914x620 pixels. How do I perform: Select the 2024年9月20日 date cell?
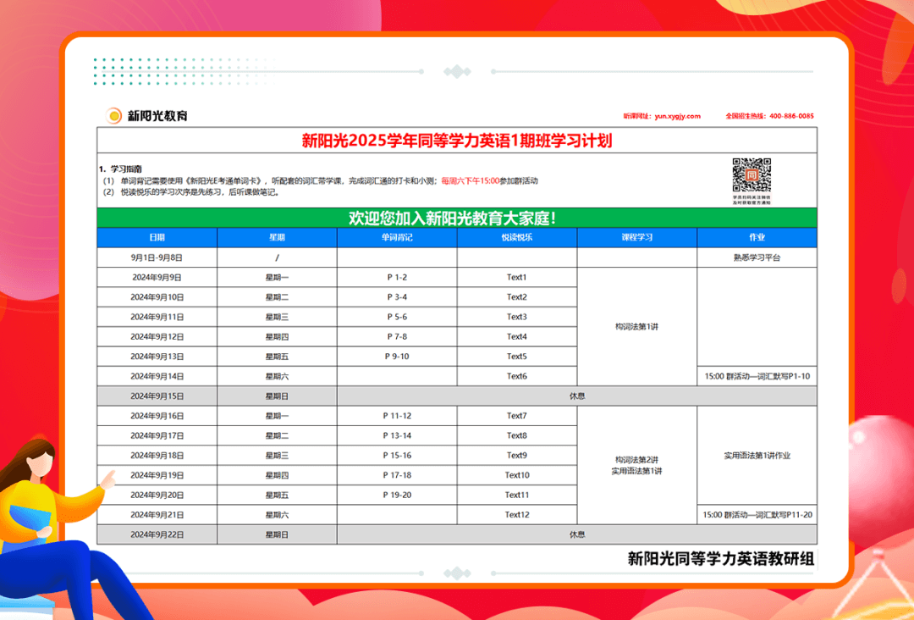click(x=157, y=495)
